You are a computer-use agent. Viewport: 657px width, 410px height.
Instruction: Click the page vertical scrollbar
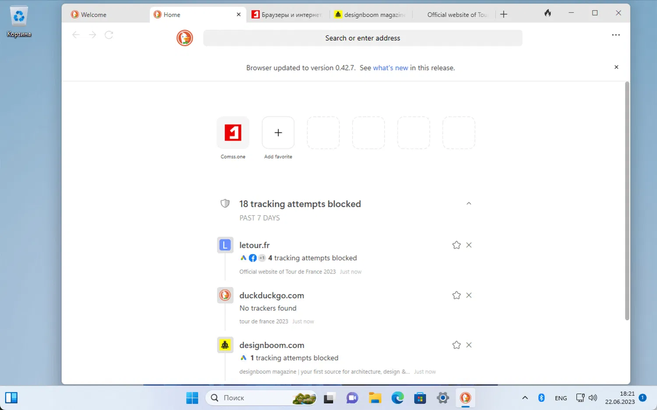pos(627,201)
